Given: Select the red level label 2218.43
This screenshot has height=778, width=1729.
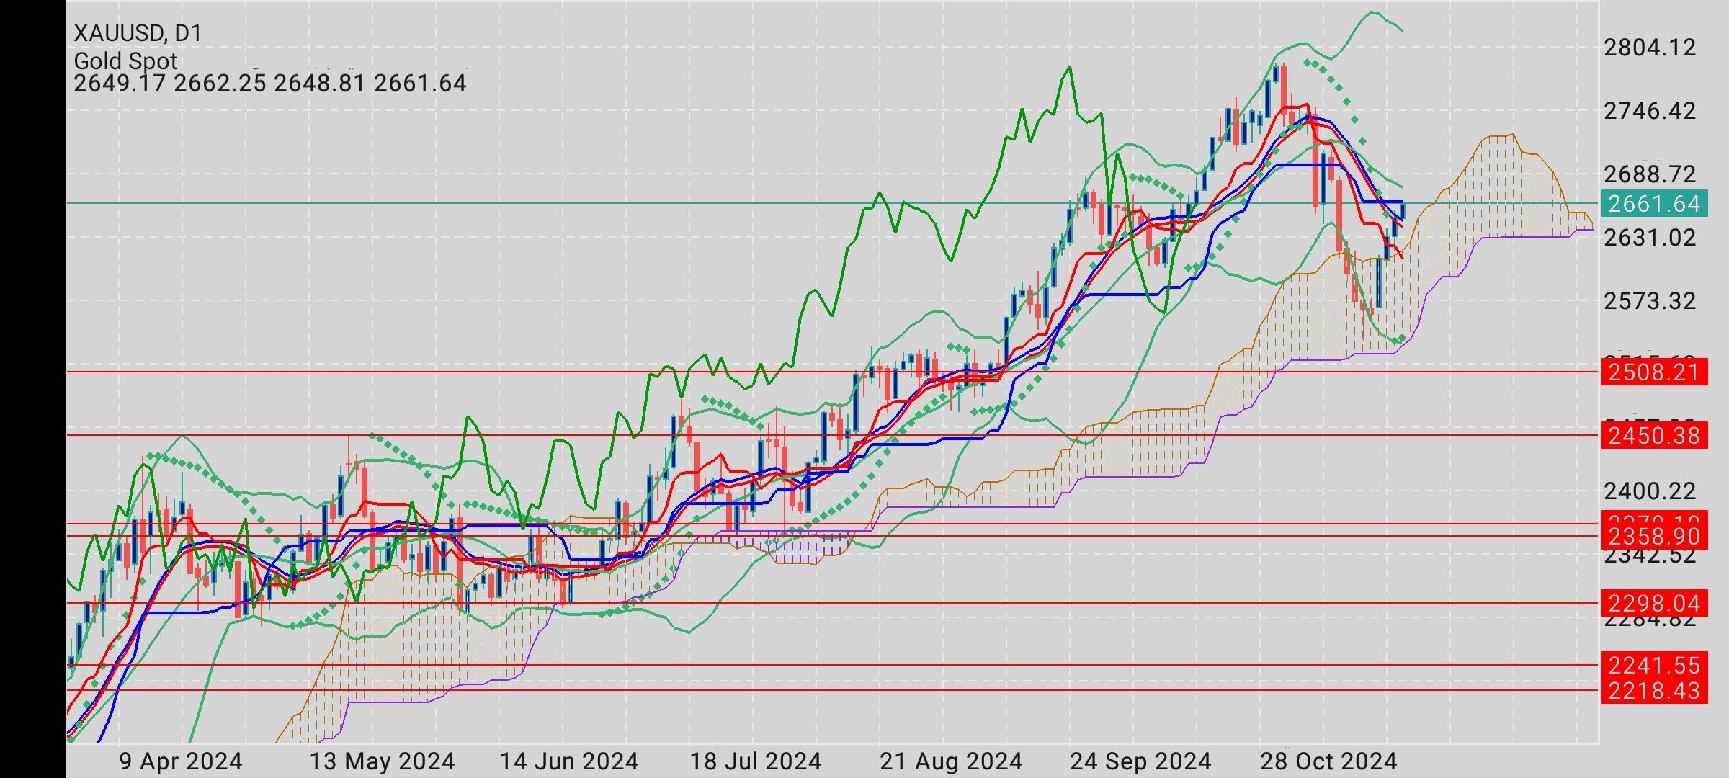Looking at the screenshot, I should pos(1654,691).
